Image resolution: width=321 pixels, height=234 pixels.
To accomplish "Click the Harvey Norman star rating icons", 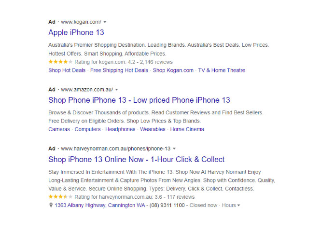I will click(x=60, y=196).
